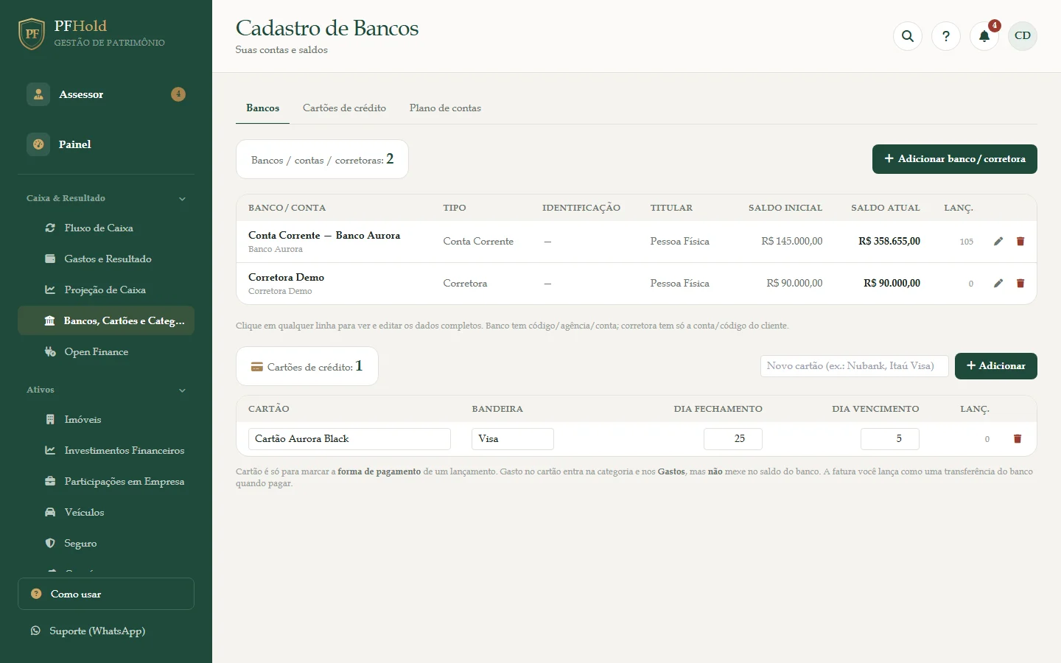Click the WhatsApp support icon
This screenshot has height=663, width=1061.
(35, 631)
